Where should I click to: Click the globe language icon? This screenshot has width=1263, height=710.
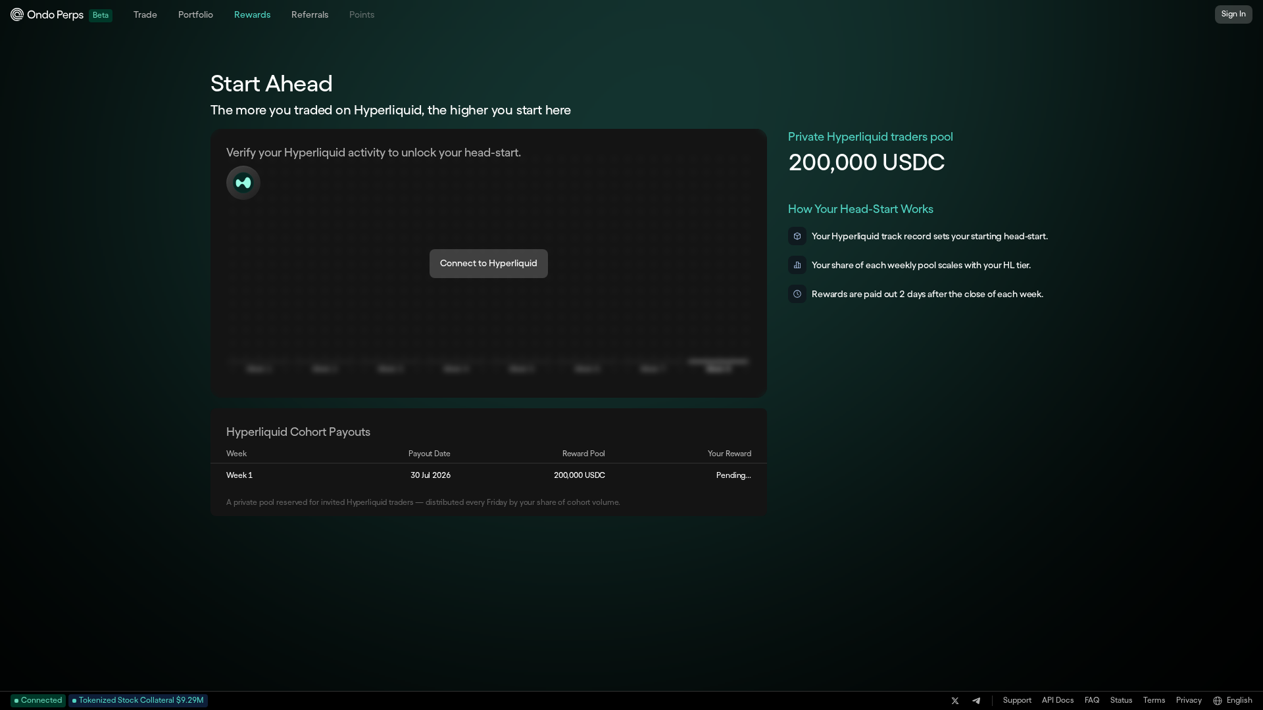(x=1218, y=701)
